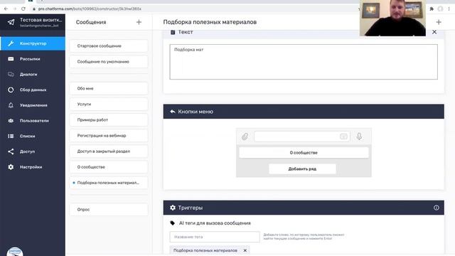Click the Списки list icon
Viewport: 455px width, 256px height.
11,136
